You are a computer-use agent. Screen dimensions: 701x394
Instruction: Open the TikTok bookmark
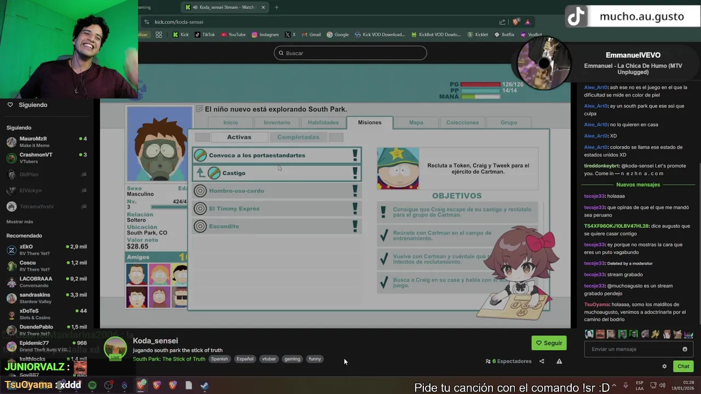(205, 34)
